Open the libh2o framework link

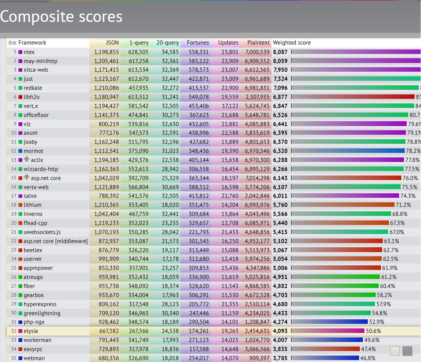coord(31,97)
